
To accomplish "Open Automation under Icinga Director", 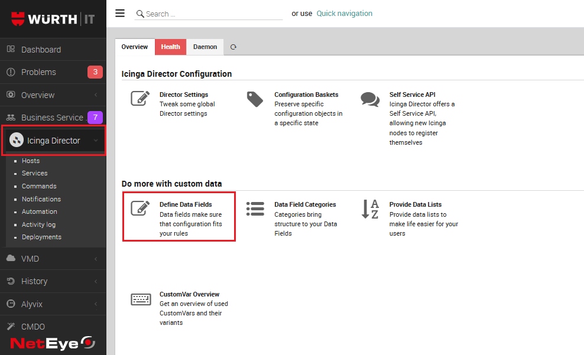I will 40,211.
